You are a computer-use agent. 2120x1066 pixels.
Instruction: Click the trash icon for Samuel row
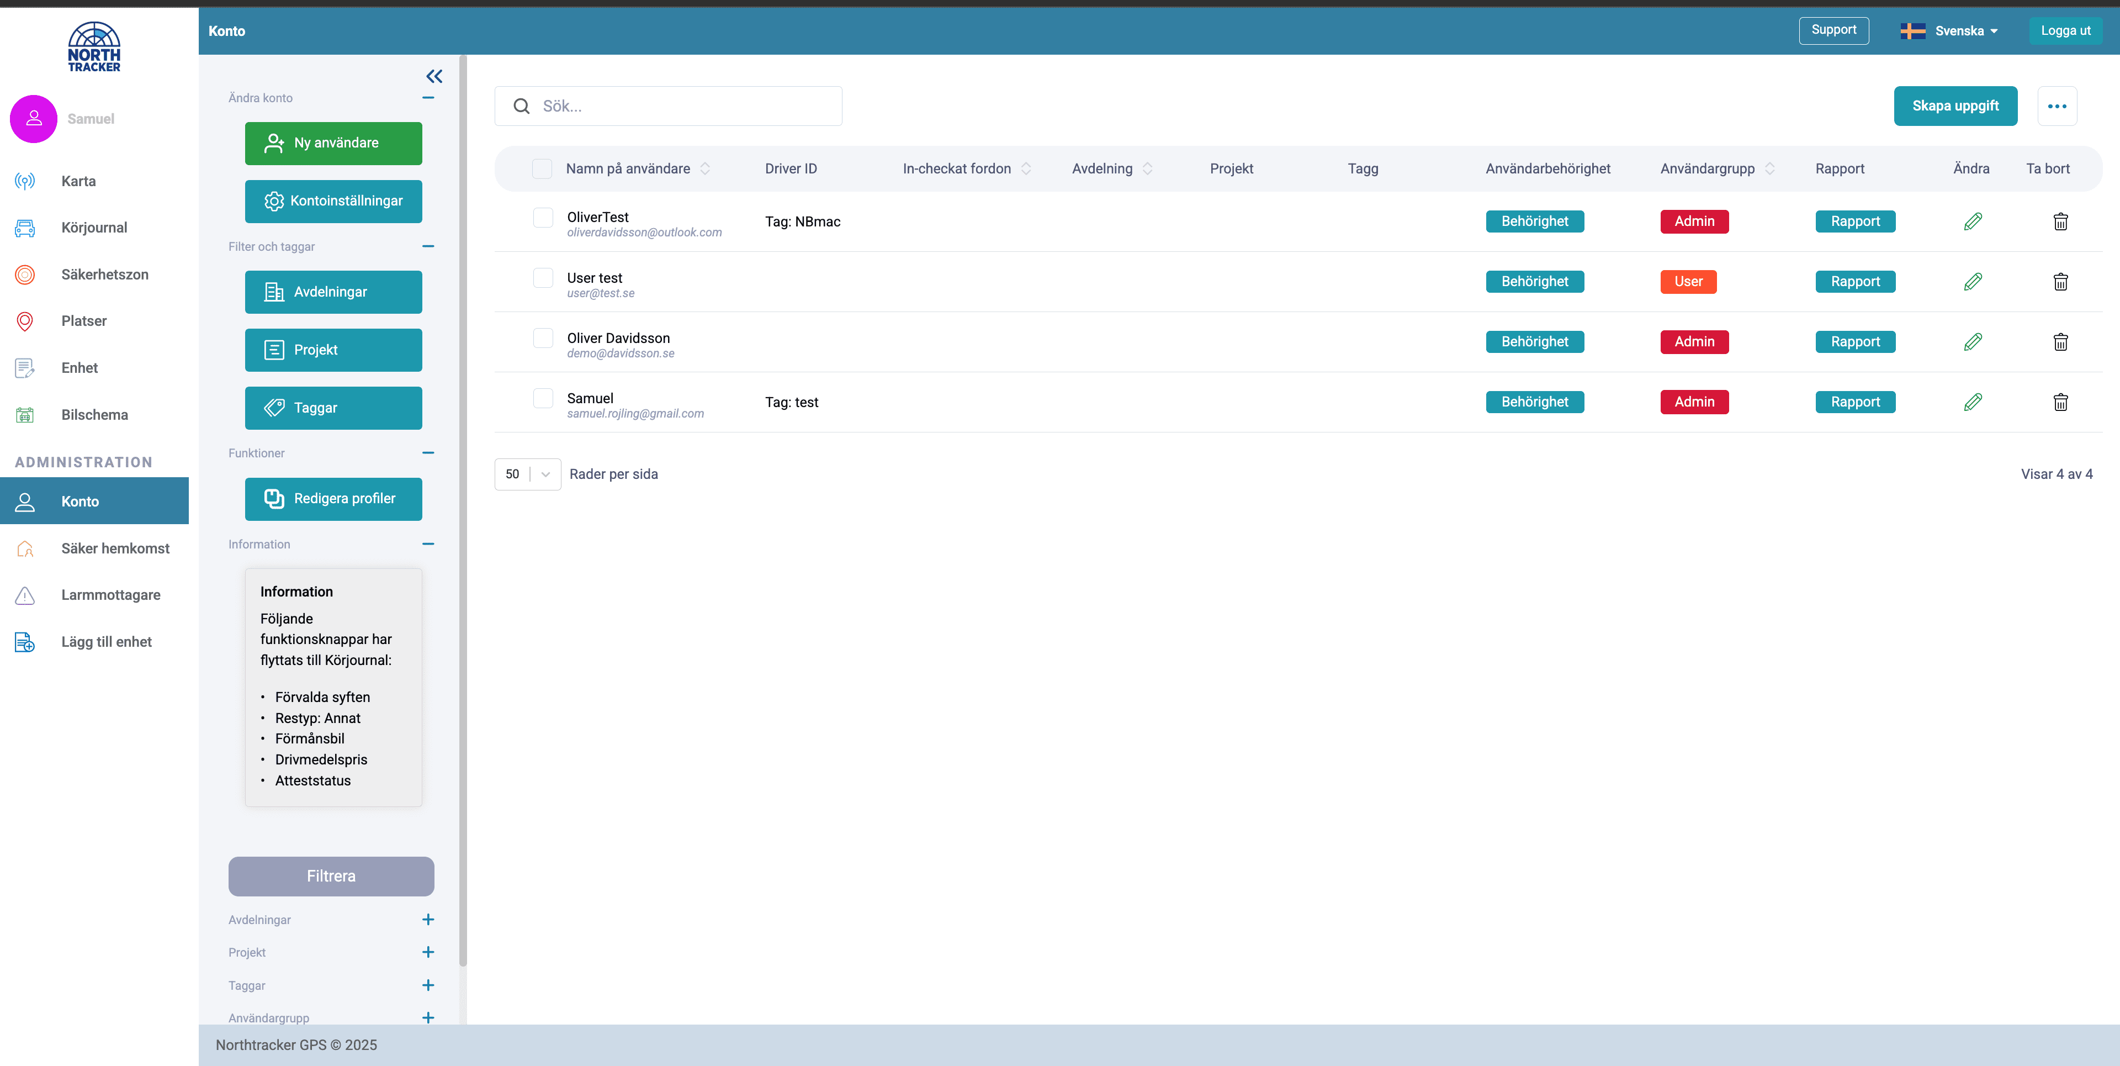(x=2060, y=402)
